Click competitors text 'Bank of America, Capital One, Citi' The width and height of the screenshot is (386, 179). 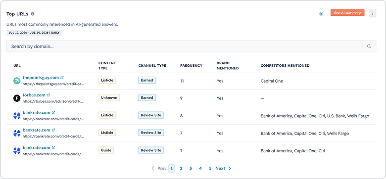coord(292,151)
